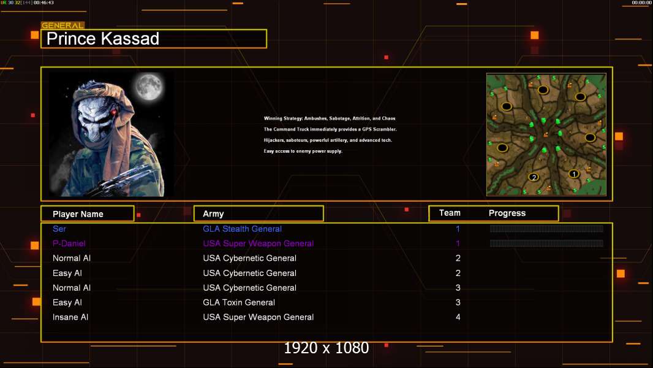The image size is (653, 368).
Task: Click the GENERAL label tag
Action: [x=62, y=25]
